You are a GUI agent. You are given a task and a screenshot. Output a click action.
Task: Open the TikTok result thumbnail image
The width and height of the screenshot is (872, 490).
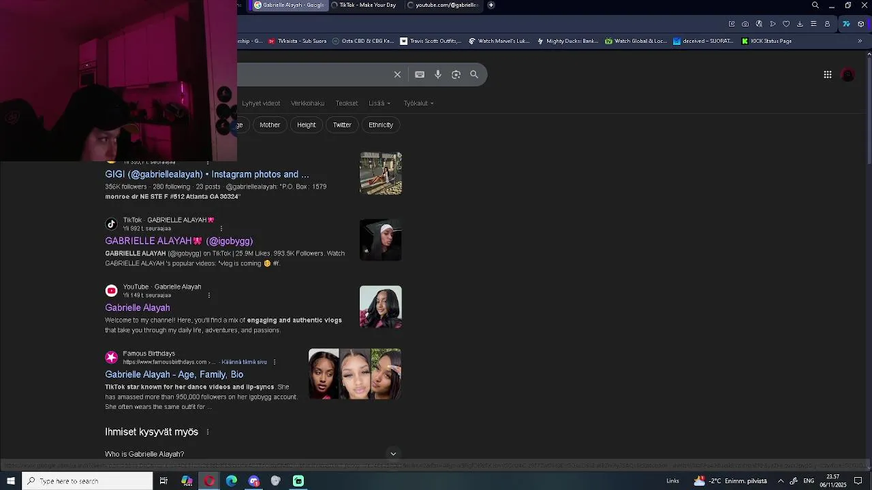pos(381,240)
